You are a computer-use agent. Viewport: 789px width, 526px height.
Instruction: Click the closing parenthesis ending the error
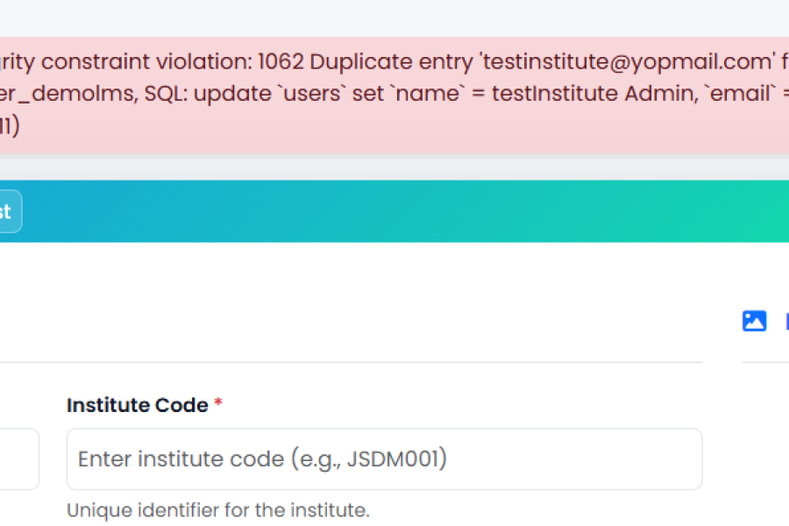(x=15, y=126)
